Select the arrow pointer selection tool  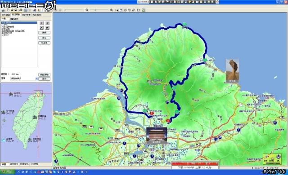coord(117,10)
